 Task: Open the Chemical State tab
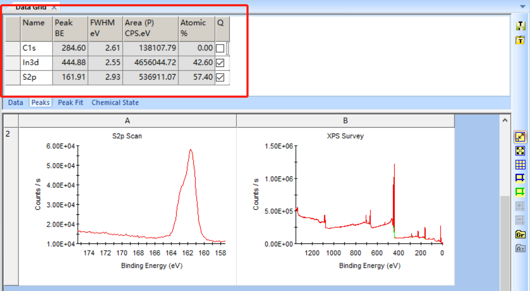[115, 102]
